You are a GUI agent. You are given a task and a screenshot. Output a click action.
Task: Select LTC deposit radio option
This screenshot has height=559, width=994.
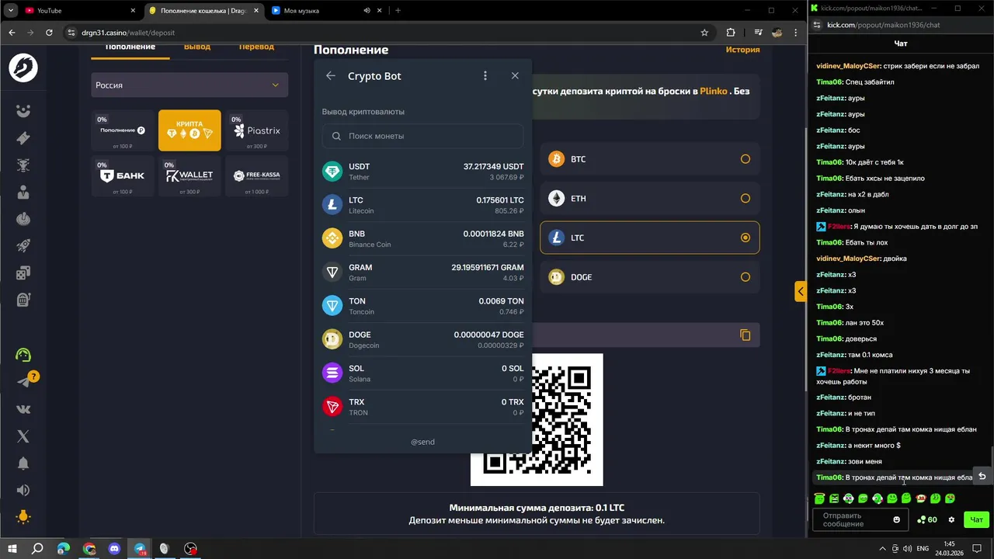650,238
